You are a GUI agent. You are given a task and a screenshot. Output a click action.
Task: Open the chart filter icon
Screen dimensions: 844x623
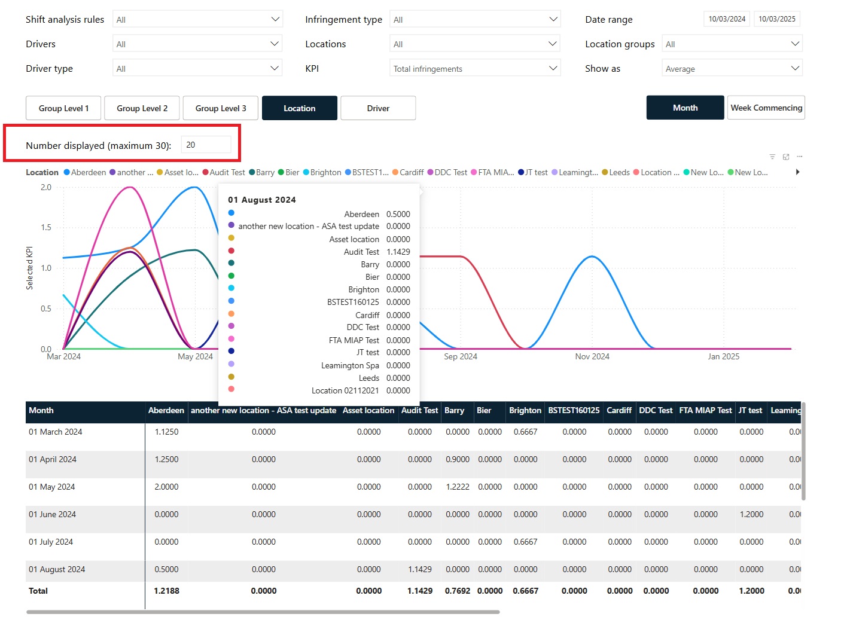click(x=772, y=157)
